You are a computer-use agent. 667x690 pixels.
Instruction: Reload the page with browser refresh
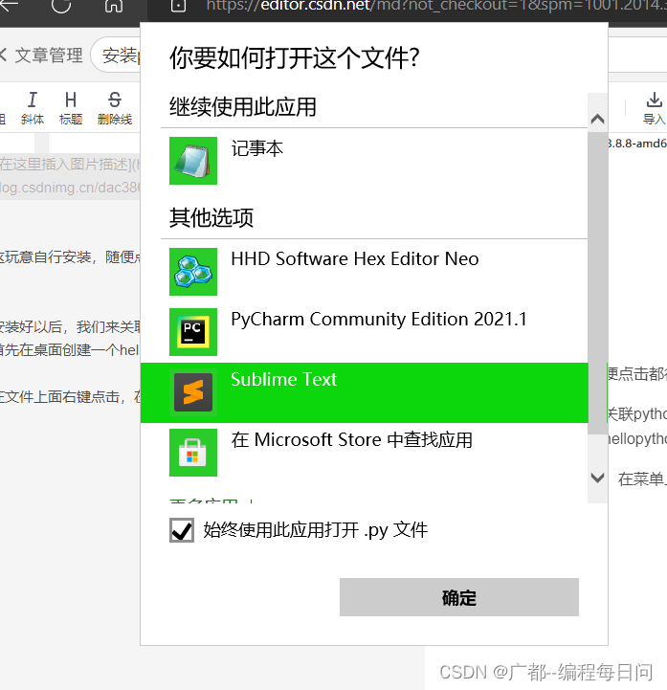(x=60, y=6)
